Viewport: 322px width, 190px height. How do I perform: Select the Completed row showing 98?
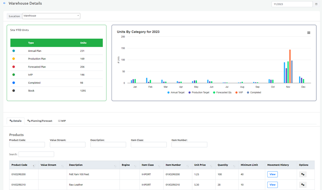[x=56, y=83]
